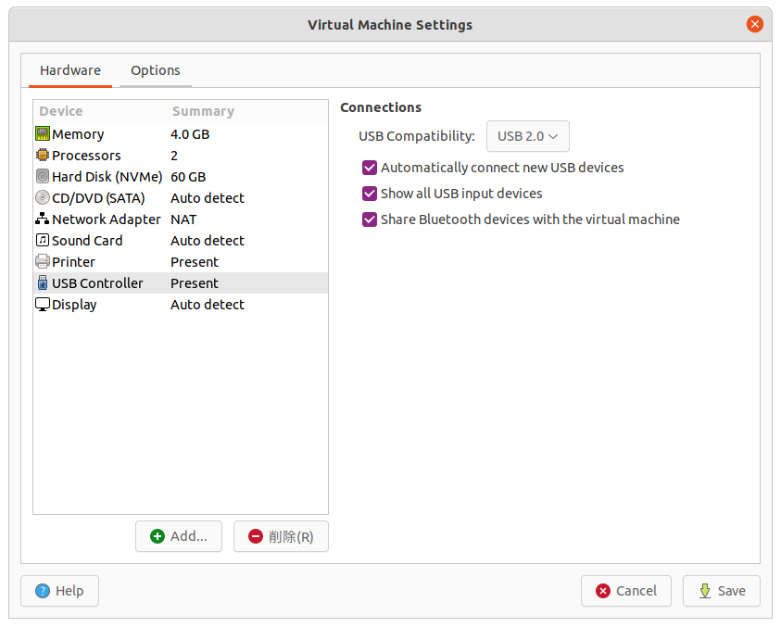Select CD/DVD (SATA) device label
Image resolution: width=781 pixels, height=627 pixels.
98,198
